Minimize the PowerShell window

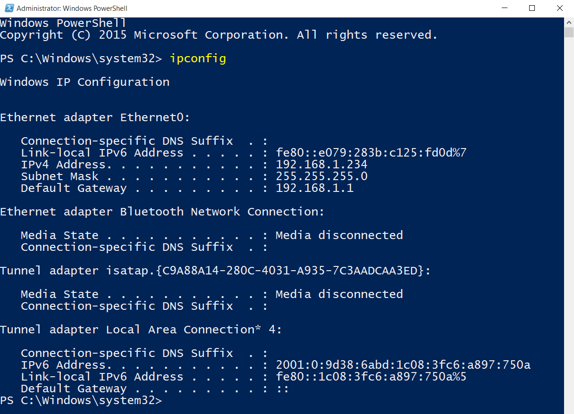tap(505, 8)
